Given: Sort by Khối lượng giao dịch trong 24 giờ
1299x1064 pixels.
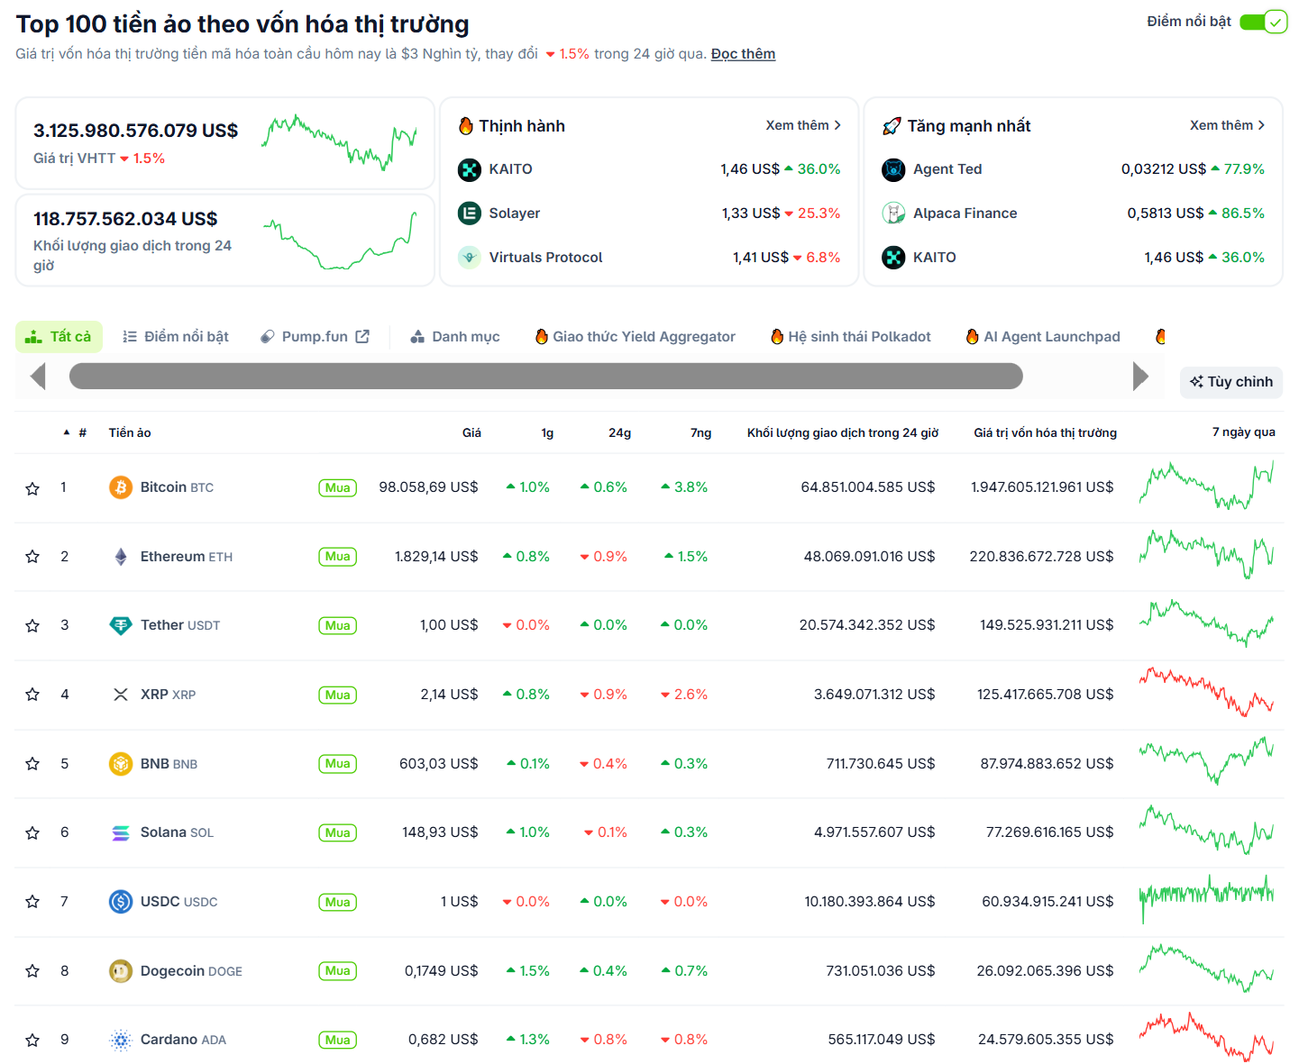Looking at the screenshot, I should coord(843,433).
